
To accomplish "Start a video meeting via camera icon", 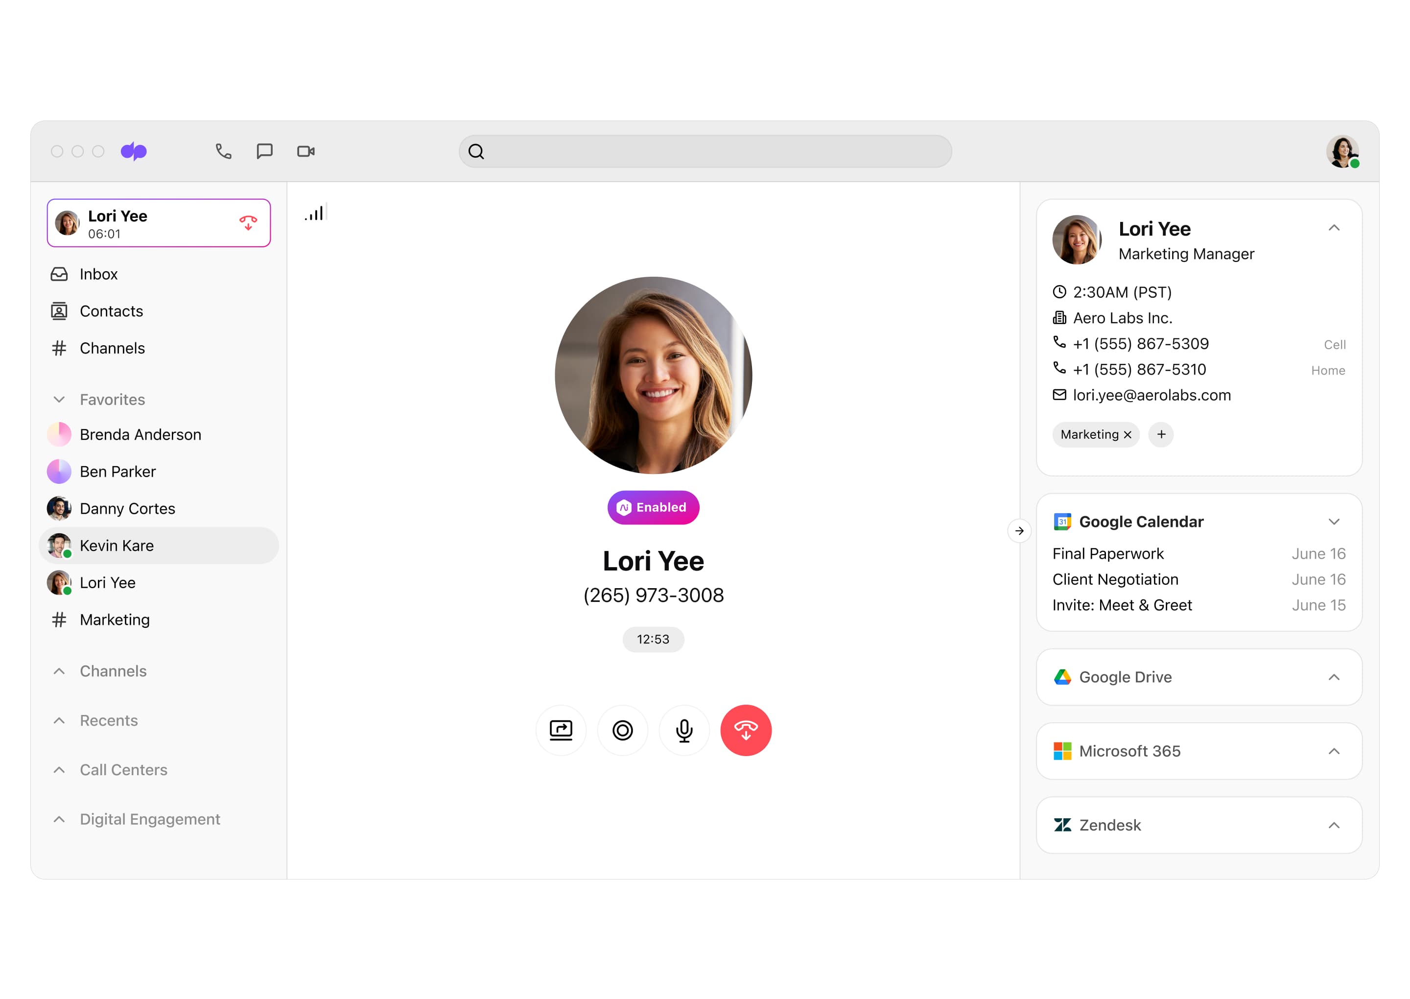I will (305, 151).
